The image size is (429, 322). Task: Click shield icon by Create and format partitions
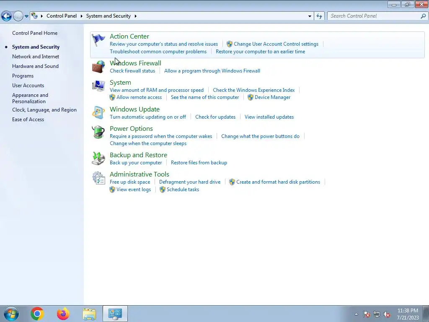(232, 182)
